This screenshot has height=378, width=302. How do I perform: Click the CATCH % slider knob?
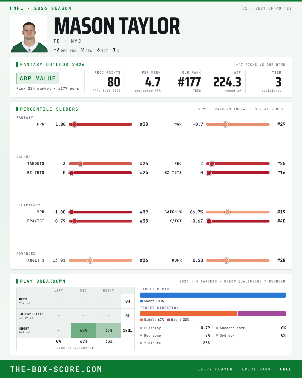(228, 212)
